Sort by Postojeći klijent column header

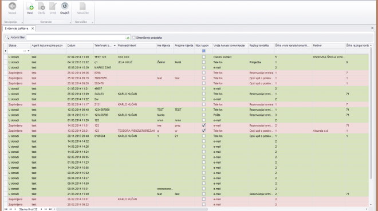[x=137, y=46]
